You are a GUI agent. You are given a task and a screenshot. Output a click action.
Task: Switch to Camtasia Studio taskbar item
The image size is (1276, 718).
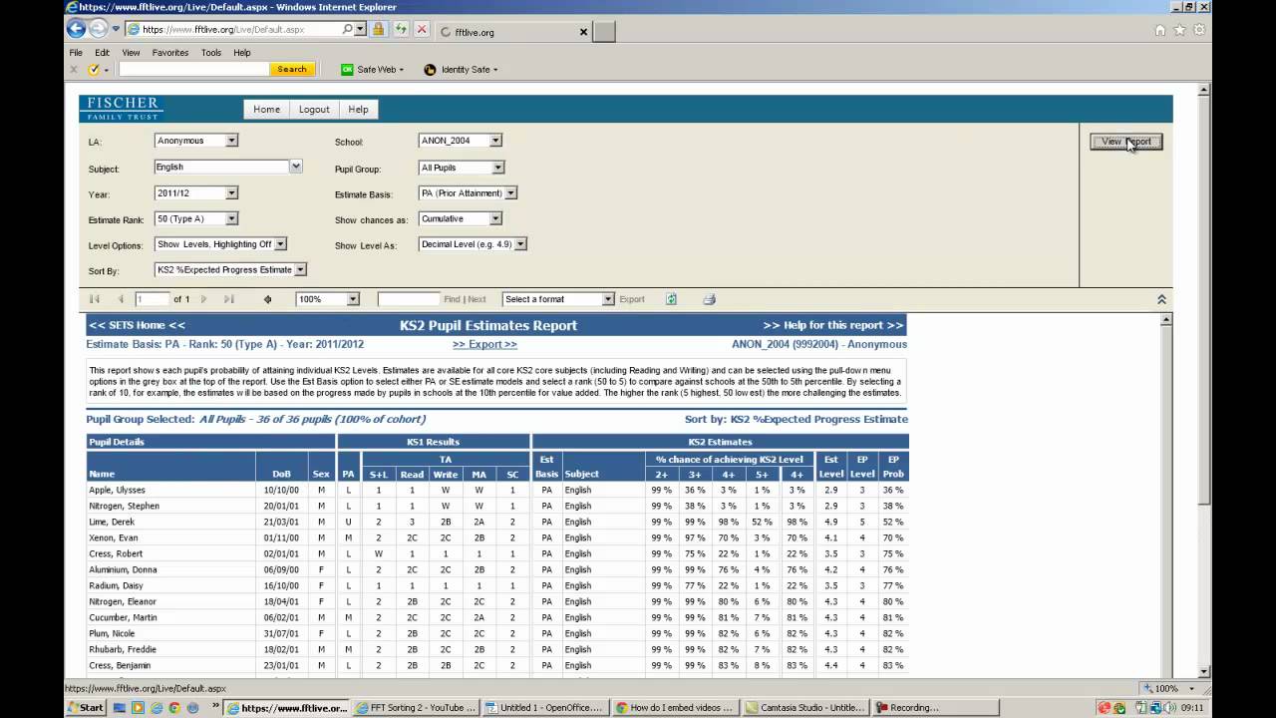point(805,707)
